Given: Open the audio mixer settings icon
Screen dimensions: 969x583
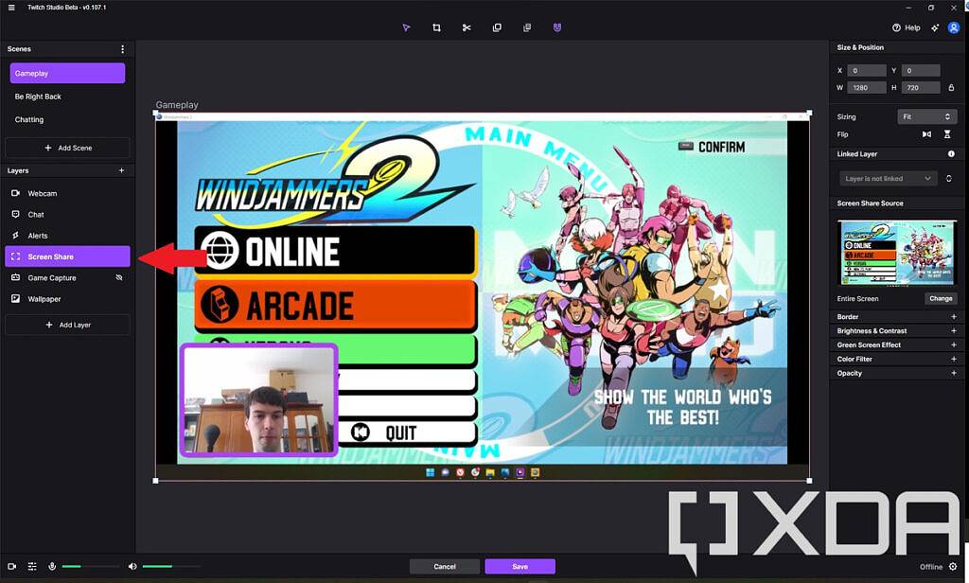Looking at the screenshot, I should click(x=32, y=566).
